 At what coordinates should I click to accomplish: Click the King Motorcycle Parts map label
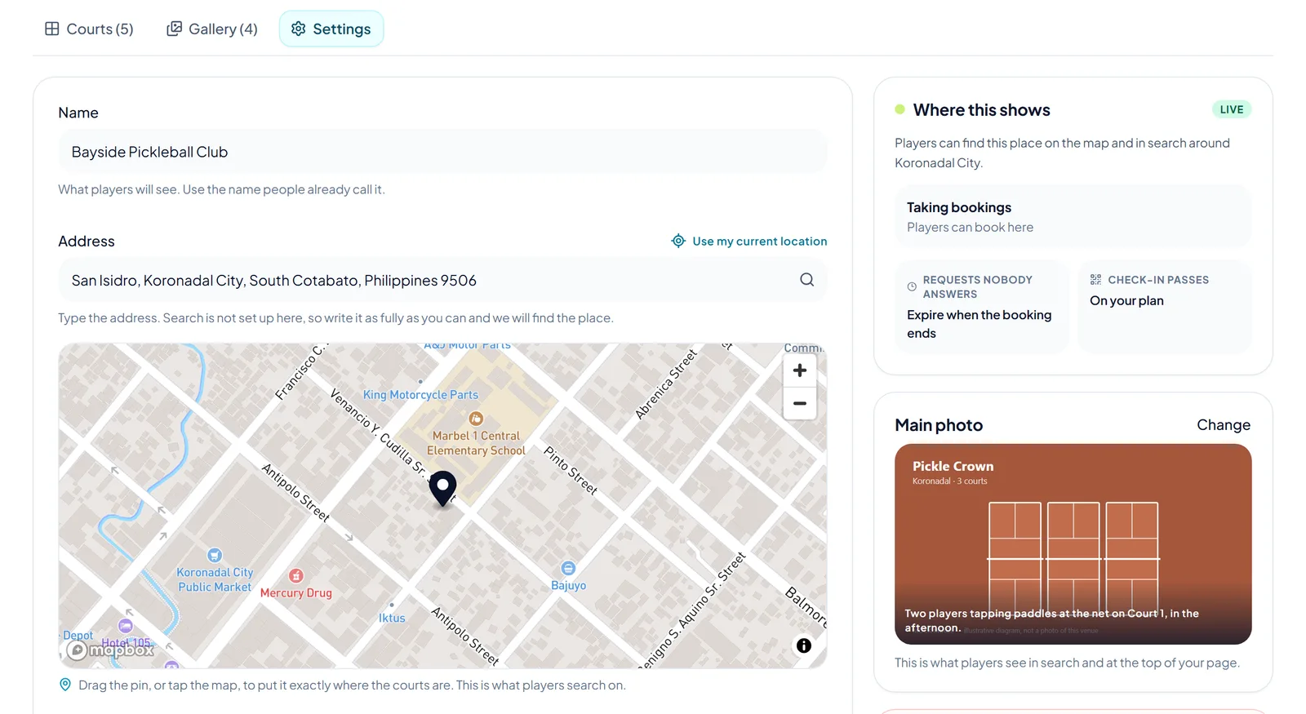[420, 395]
